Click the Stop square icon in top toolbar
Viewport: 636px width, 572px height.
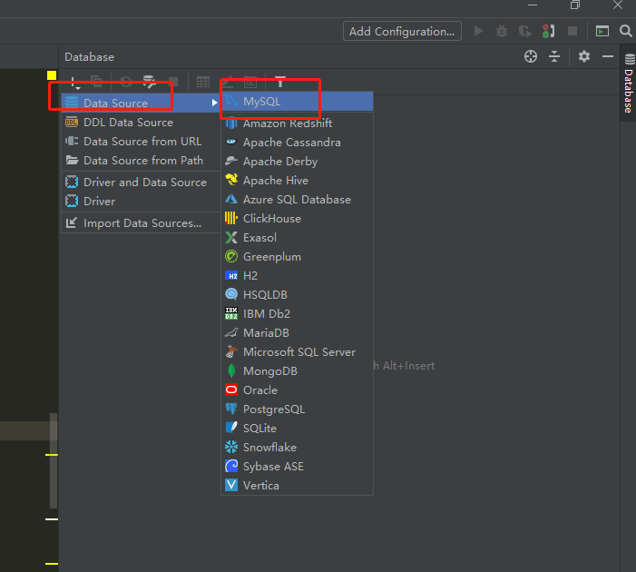(572, 31)
